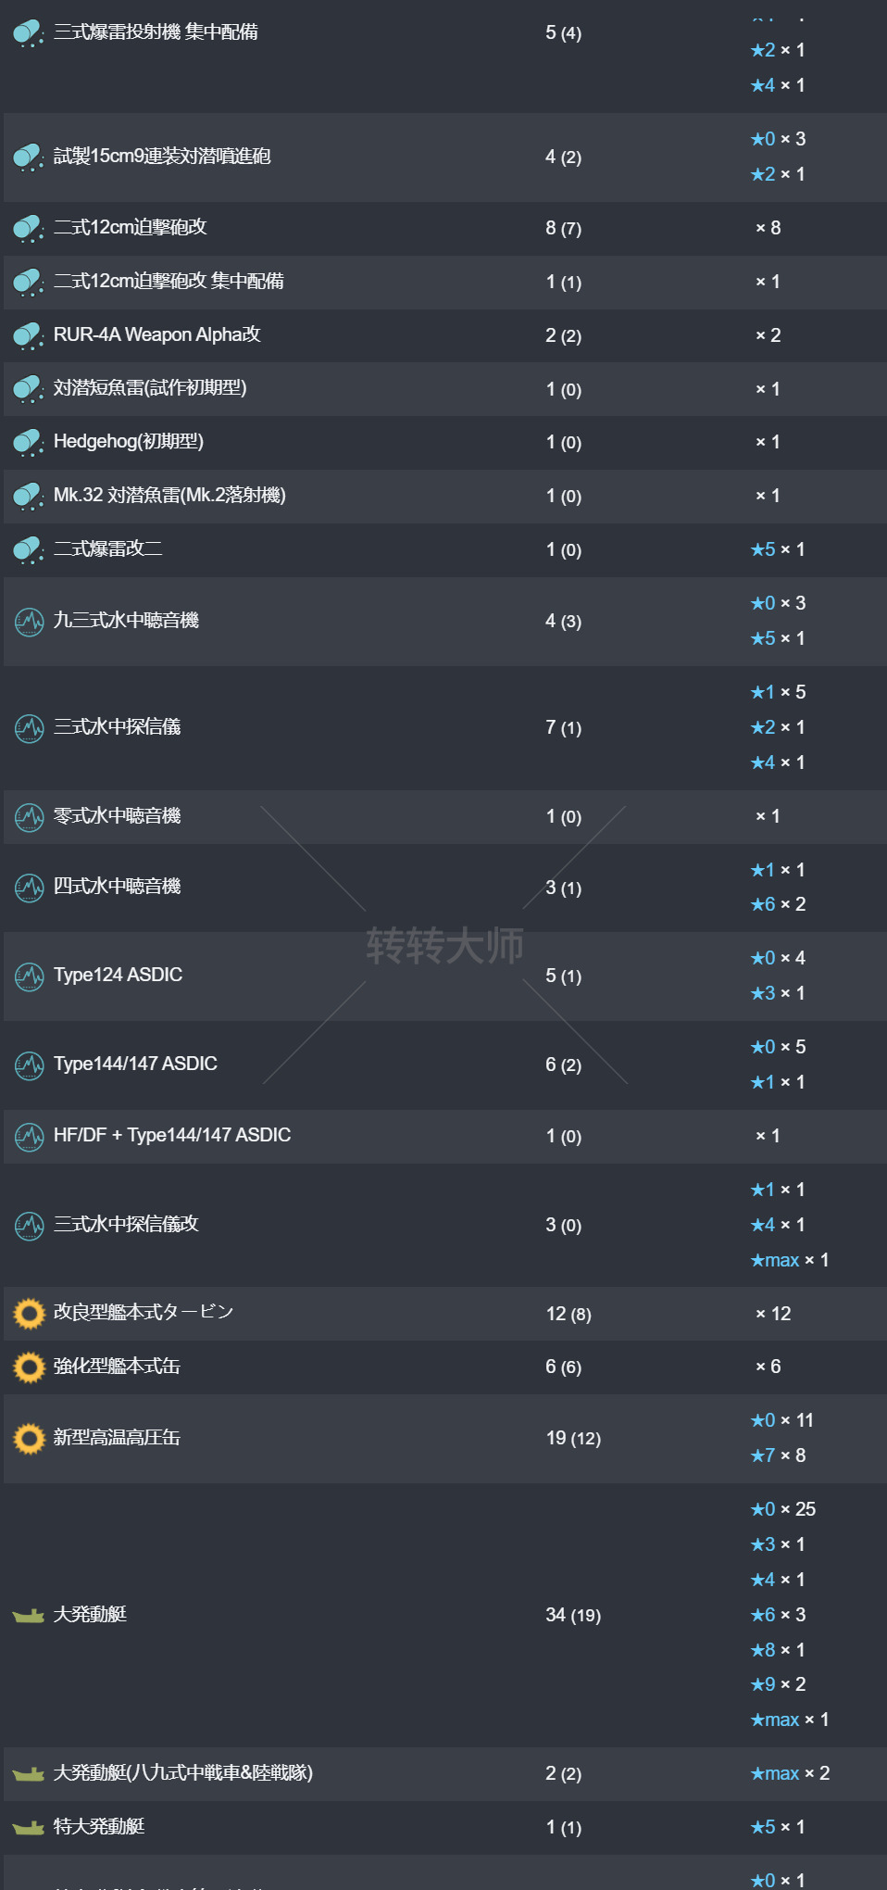Click engine icon beside 新型高温高圧缶
Screen dimensions: 887x1890
click(30, 1439)
